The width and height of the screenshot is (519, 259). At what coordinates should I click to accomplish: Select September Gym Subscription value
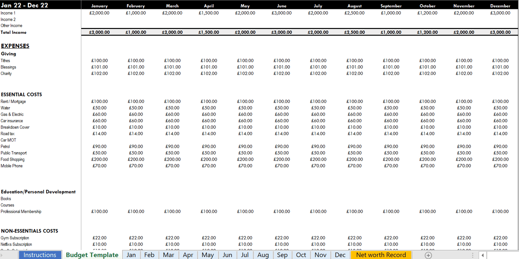(x=391, y=238)
